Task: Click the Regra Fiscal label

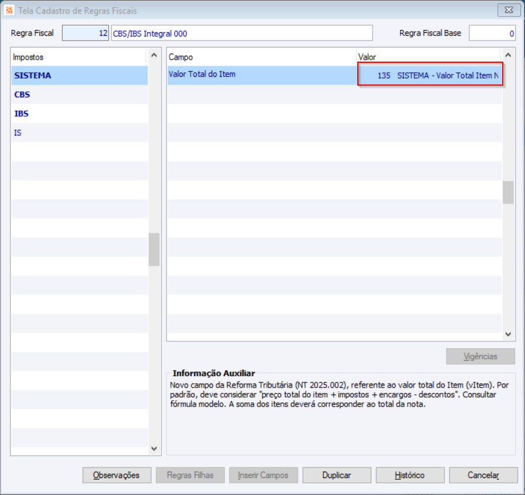Action: 32,33
